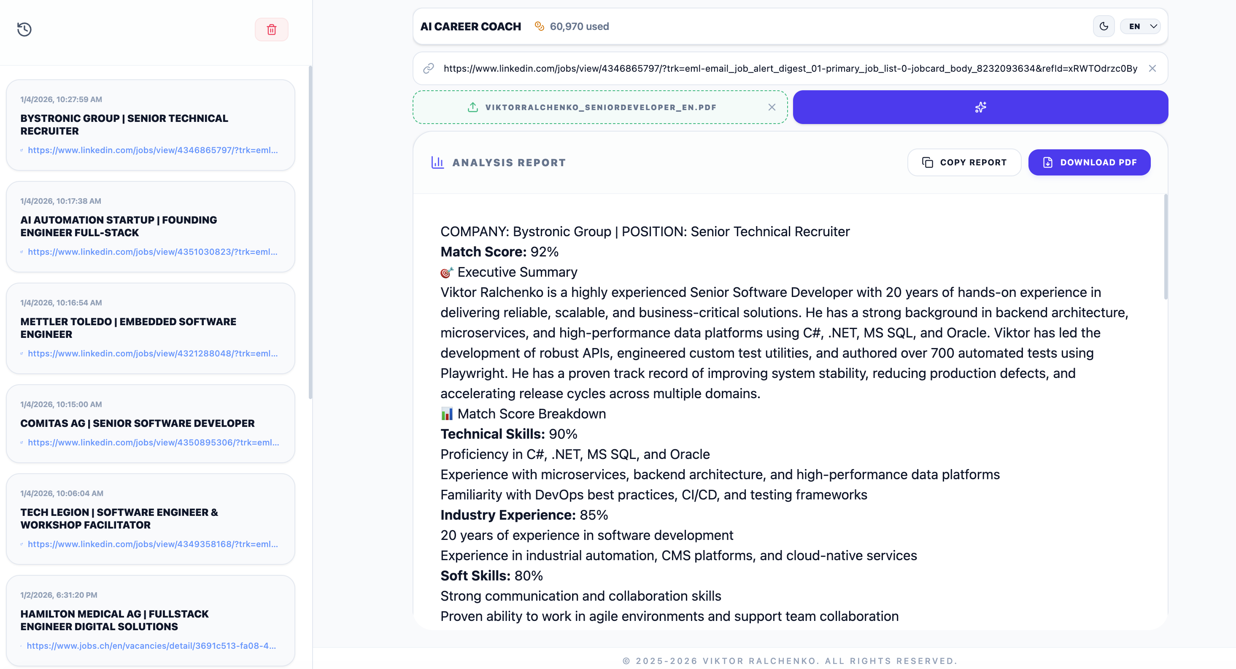Select the AI Automation Startup history entry
Viewport: 1236px width, 669px height.
pyautogui.click(x=119, y=226)
